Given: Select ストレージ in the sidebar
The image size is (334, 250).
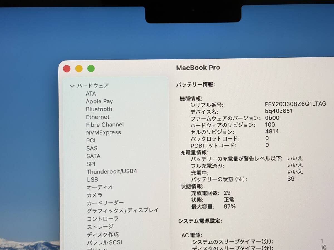Looking at the screenshot, I should pos(100,227).
